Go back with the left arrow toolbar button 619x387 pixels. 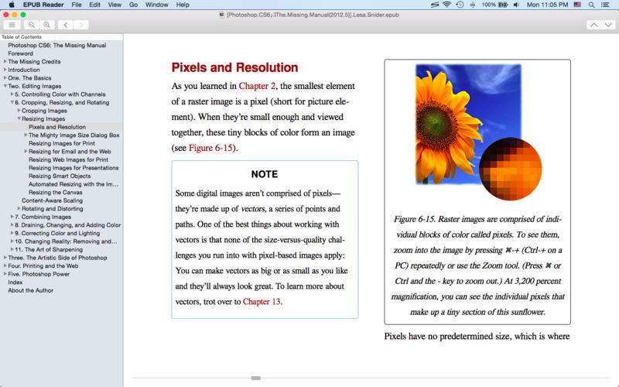pyautogui.click(x=66, y=25)
